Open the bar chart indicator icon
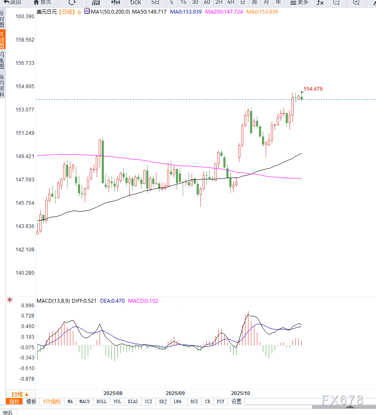 click(96, 2)
